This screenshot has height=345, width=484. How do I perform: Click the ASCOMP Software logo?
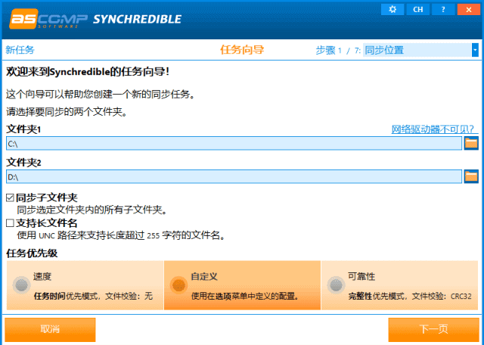(48, 19)
